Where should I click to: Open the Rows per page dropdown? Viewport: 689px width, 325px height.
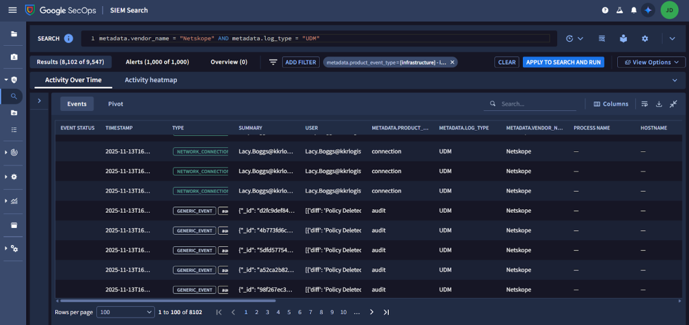[125, 312]
